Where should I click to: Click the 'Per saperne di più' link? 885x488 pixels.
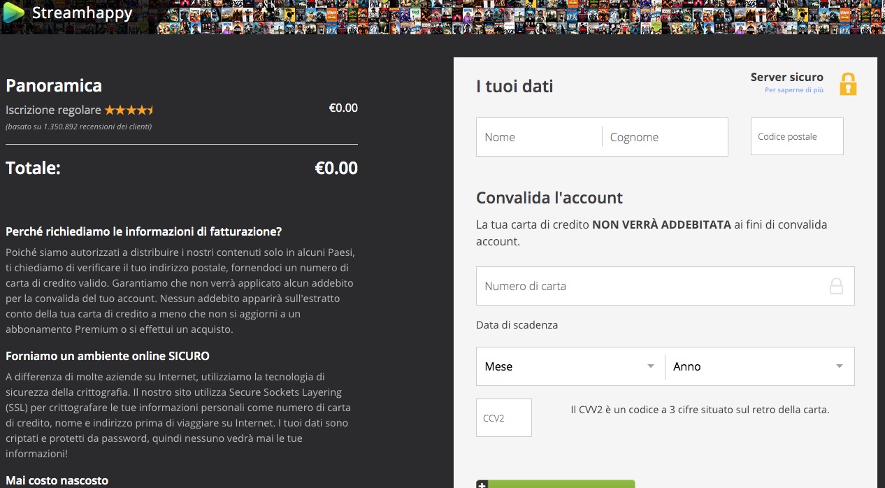click(793, 90)
